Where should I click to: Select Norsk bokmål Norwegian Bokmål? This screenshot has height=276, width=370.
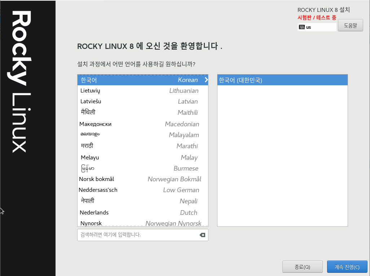pyautogui.click(x=142, y=179)
